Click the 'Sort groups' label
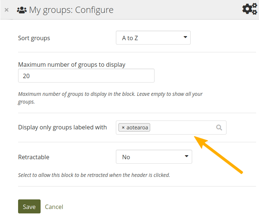This screenshot has height=216, width=259. (34, 38)
